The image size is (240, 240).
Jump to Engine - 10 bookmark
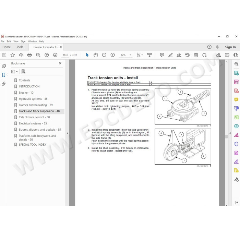pos(26,93)
